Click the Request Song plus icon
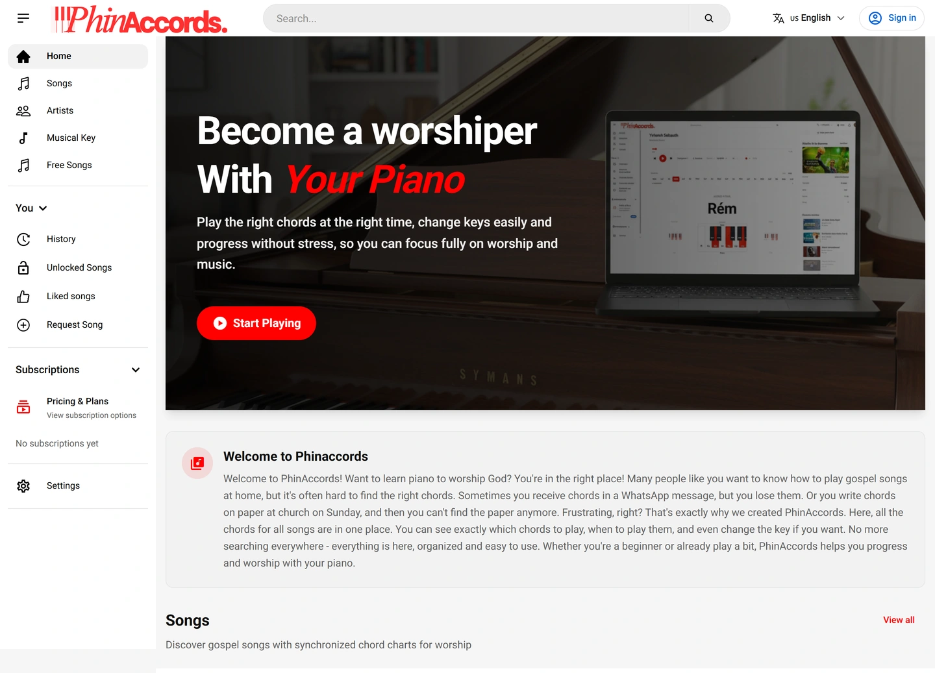The height and width of the screenshot is (673, 935). click(x=23, y=325)
